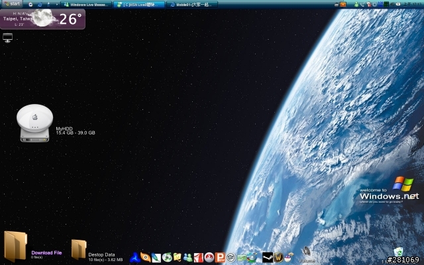Open the yellow sticky notes dock icon
This screenshot has width=424, height=265.
[x=178, y=258]
